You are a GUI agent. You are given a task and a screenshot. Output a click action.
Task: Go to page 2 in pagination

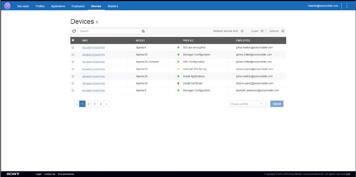[88, 104]
